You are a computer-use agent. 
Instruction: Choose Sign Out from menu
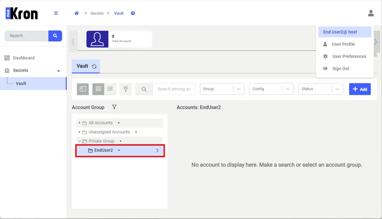(x=341, y=68)
